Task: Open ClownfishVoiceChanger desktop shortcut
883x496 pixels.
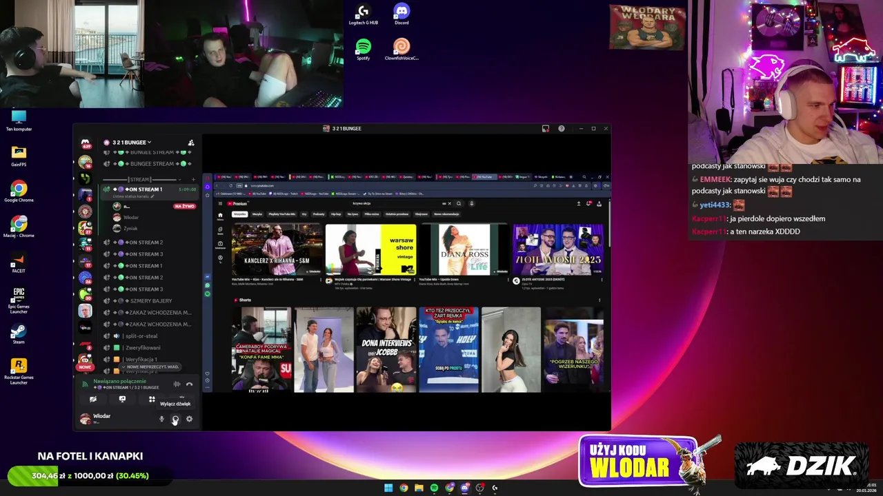Action: (x=401, y=50)
